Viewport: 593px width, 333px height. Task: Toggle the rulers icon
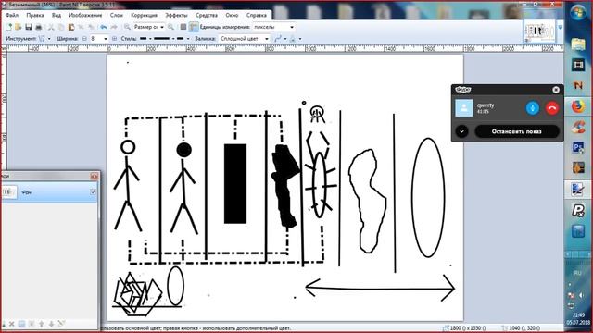(194, 27)
